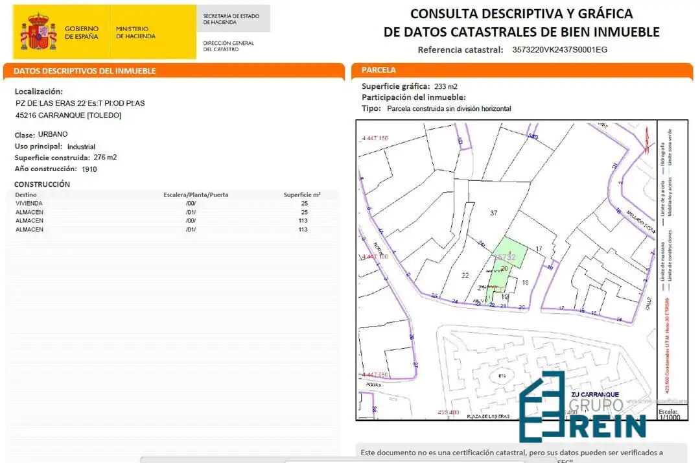Image resolution: width=700 pixels, height=463 pixels.
Task: Click 'DIRECCIÓN GENERAL DEL CATASTRO' text
Action: 228,46
